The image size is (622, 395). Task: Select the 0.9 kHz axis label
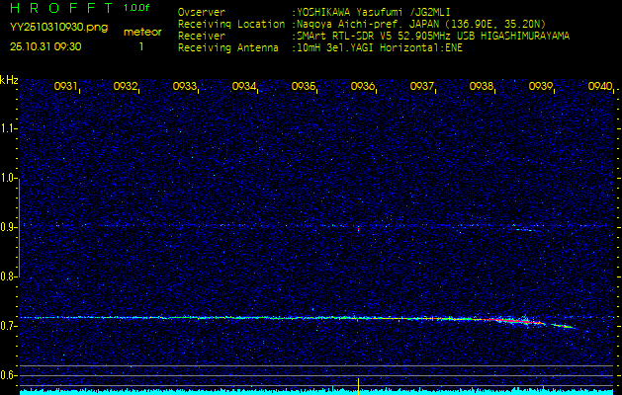9,227
